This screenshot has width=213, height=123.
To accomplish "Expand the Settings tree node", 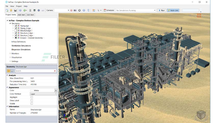I will click(10, 61).
